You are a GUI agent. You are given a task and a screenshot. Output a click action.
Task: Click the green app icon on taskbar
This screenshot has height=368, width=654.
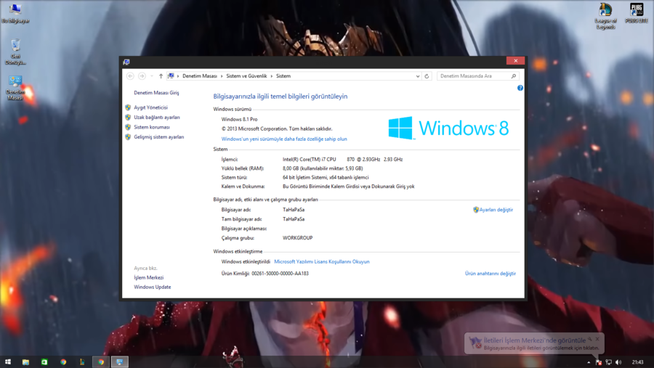tap(44, 361)
